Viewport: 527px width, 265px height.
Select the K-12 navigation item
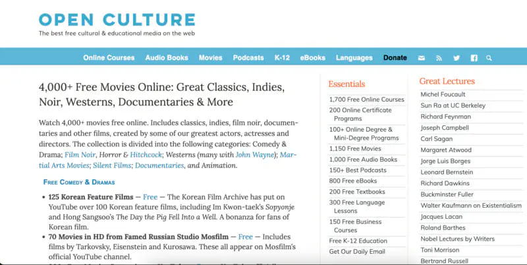[x=282, y=58]
